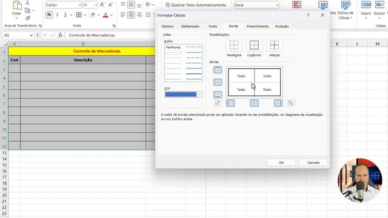Image resolution: width=388 pixels, height=218 pixels.
Task: Center text horizontally in ribbon
Action: [131, 15]
